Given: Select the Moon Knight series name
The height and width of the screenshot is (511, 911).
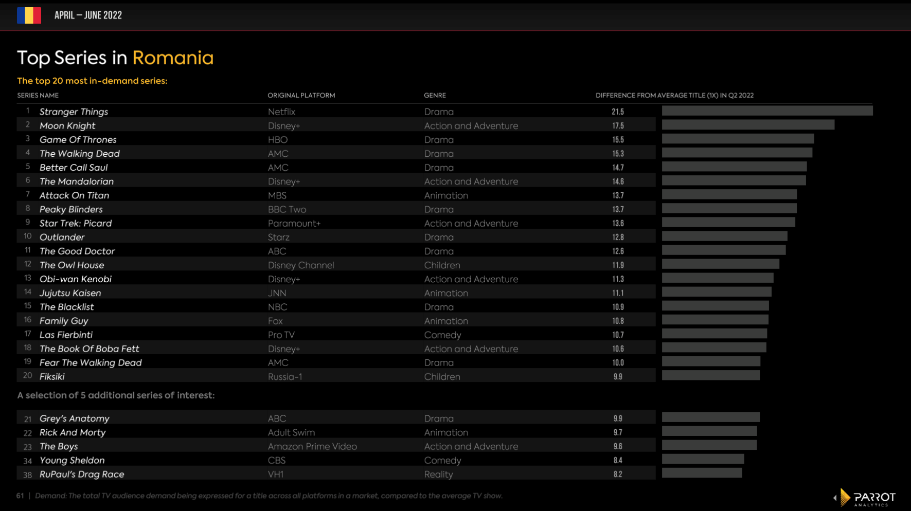Looking at the screenshot, I should tap(67, 125).
